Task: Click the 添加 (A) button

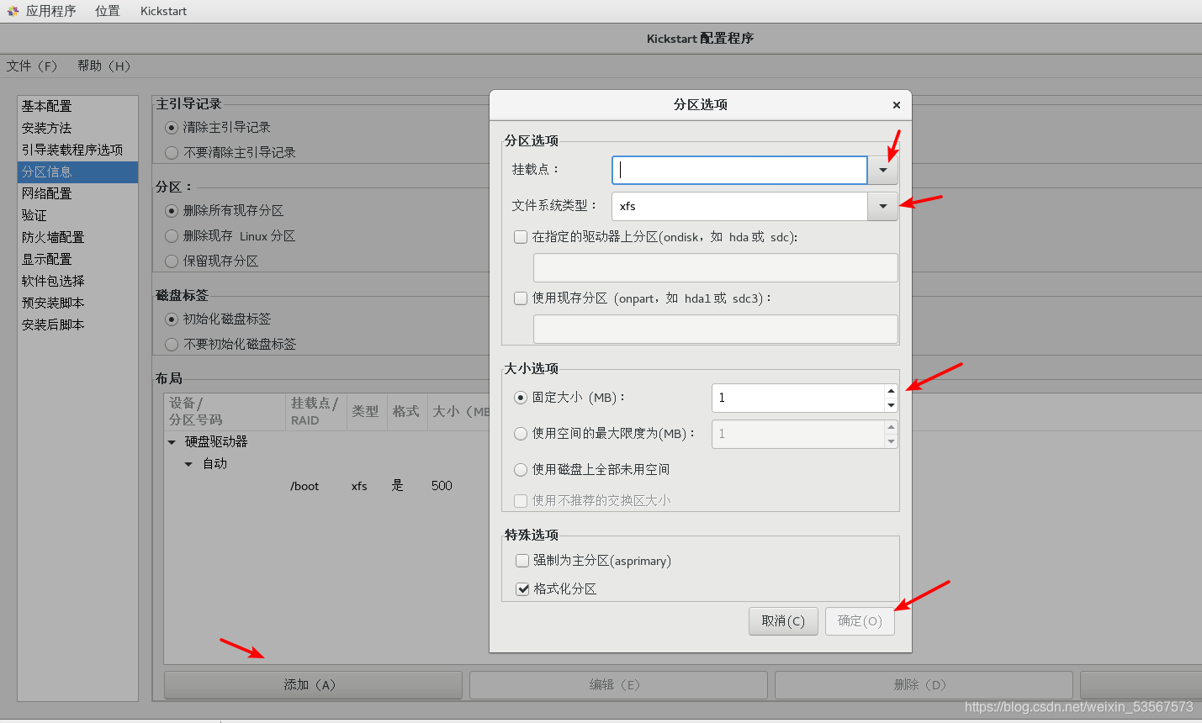Action: (313, 685)
